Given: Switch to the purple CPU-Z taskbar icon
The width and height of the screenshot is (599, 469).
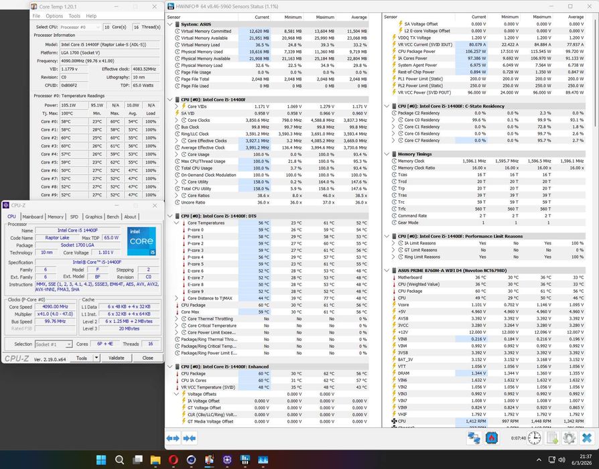Looking at the screenshot, I should point(227,460).
